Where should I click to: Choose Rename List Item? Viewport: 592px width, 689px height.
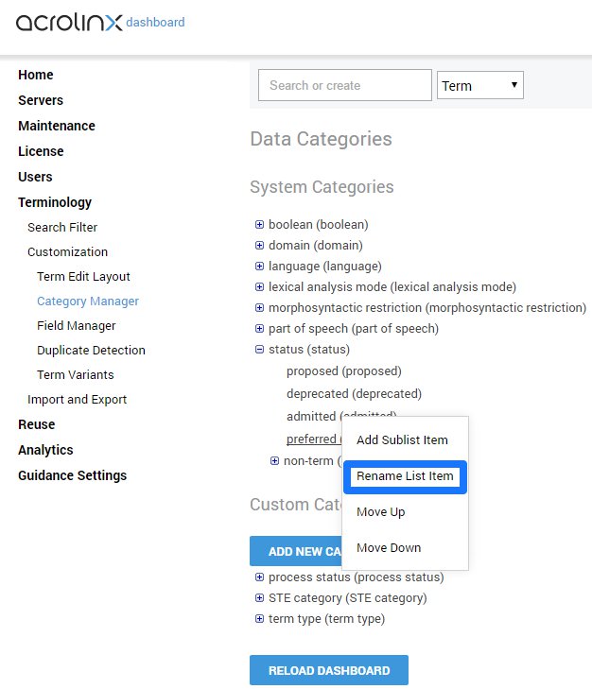405,476
